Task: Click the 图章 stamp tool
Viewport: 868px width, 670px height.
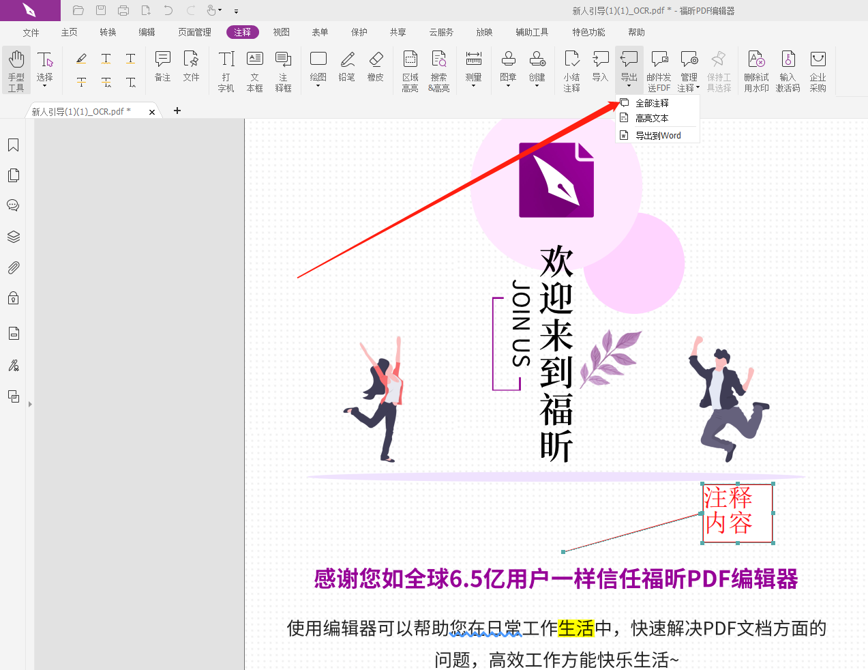Action: click(x=508, y=66)
